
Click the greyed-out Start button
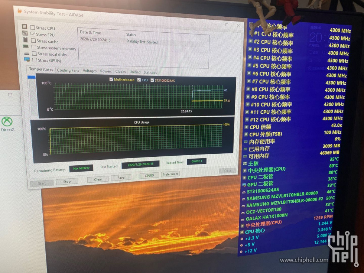pyautogui.click(x=42, y=183)
